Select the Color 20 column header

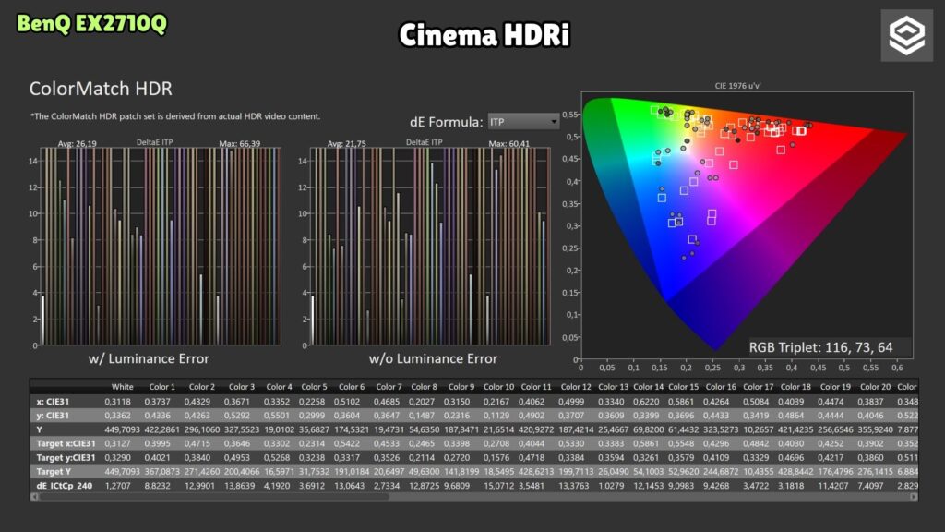[x=875, y=387]
